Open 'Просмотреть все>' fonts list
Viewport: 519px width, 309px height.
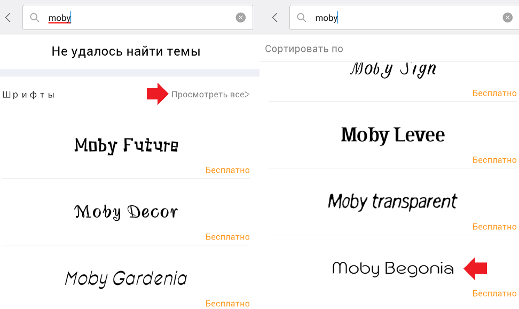click(210, 95)
